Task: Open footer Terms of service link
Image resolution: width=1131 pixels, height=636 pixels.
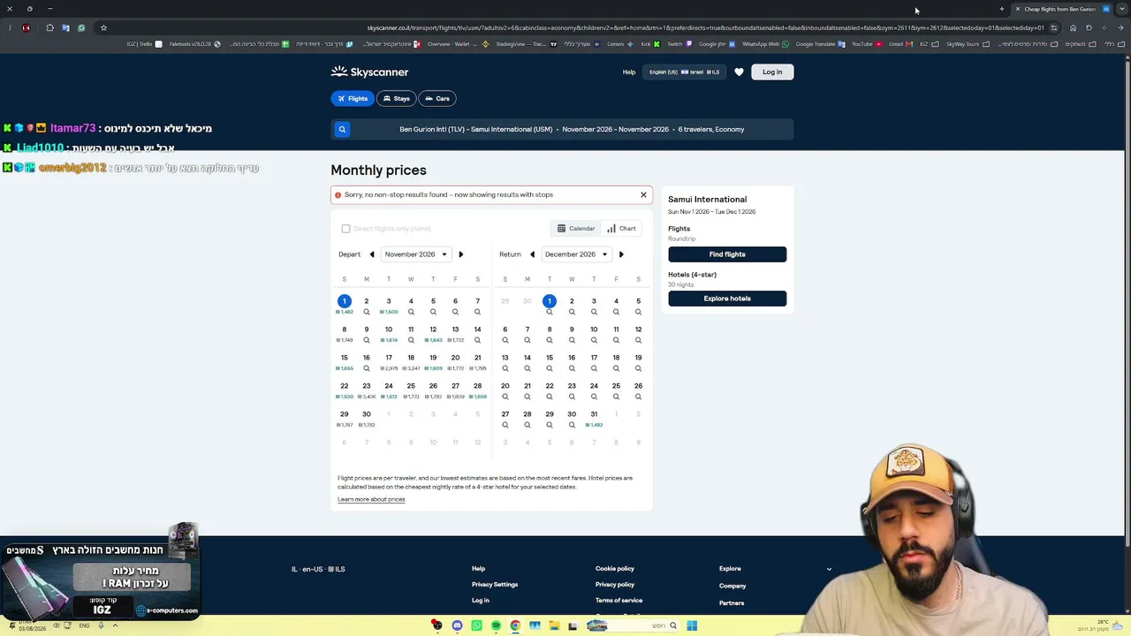Action: tap(619, 601)
